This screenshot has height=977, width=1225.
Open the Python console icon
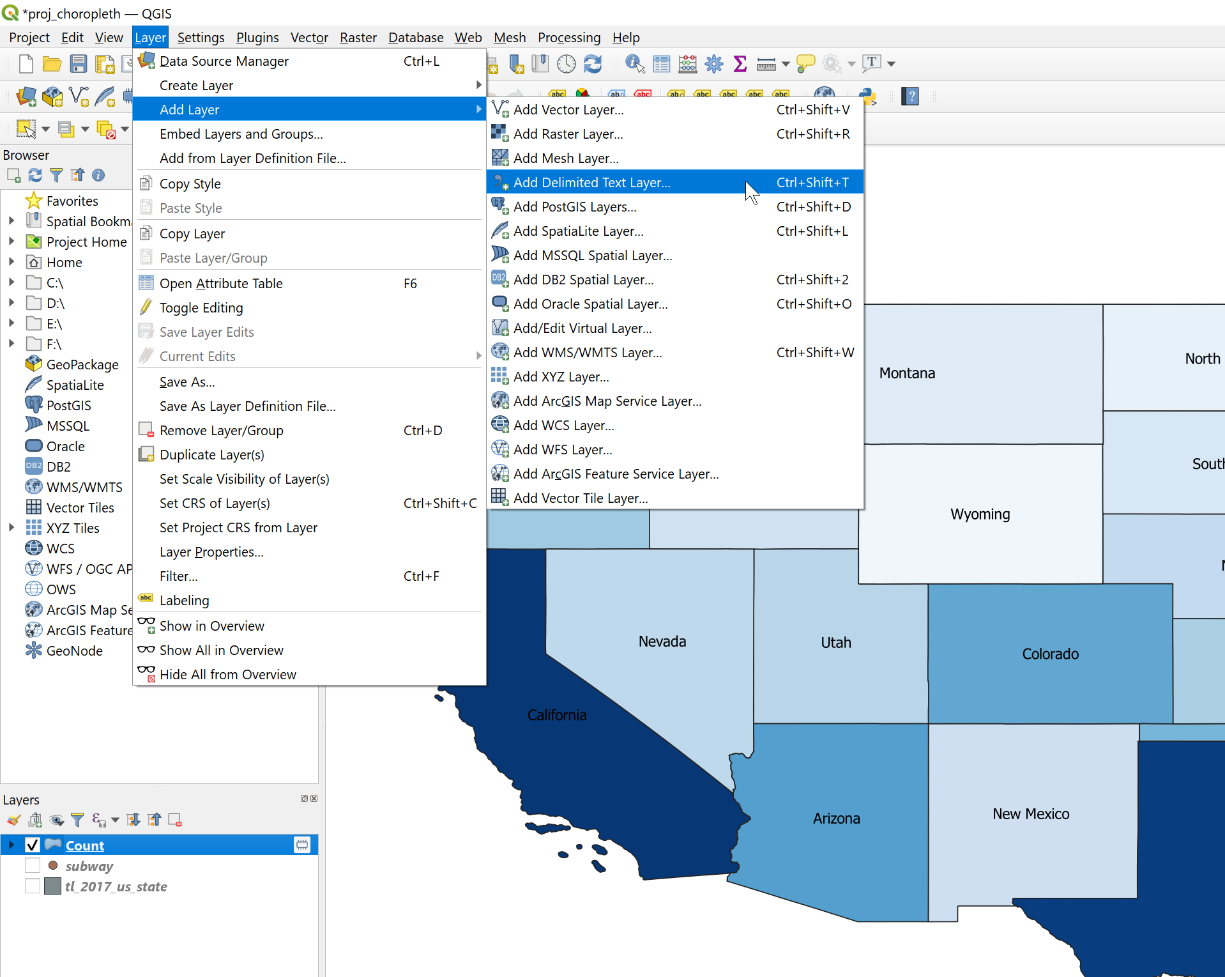[867, 97]
